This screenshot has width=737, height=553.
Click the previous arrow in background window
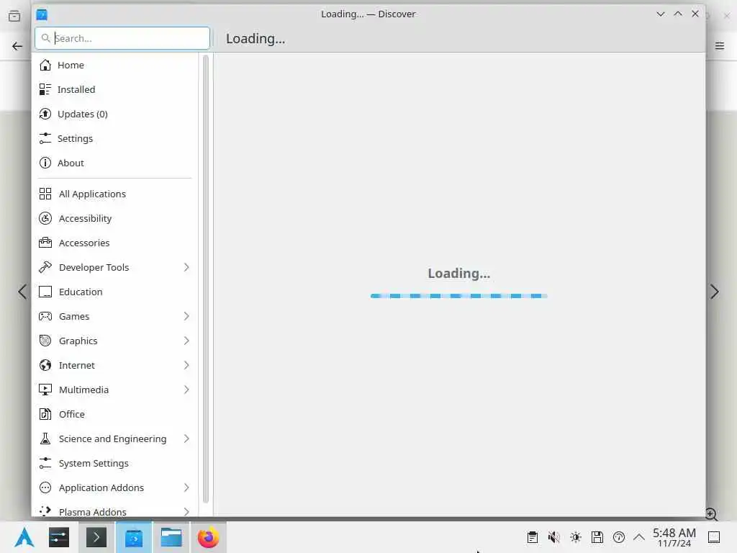pos(22,292)
